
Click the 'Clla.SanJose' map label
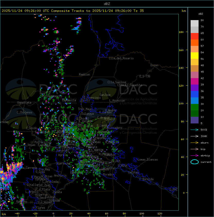pos(117,82)
